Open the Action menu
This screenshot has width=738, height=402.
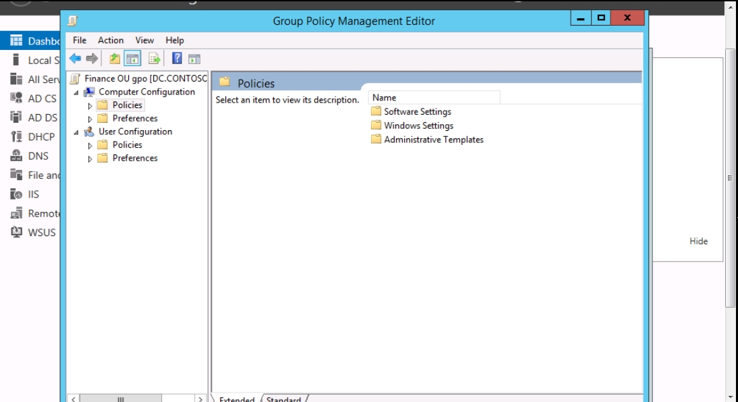111,40
